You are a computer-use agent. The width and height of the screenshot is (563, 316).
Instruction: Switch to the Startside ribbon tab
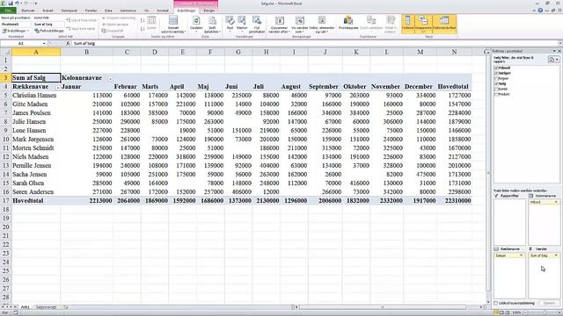[28, 11]
